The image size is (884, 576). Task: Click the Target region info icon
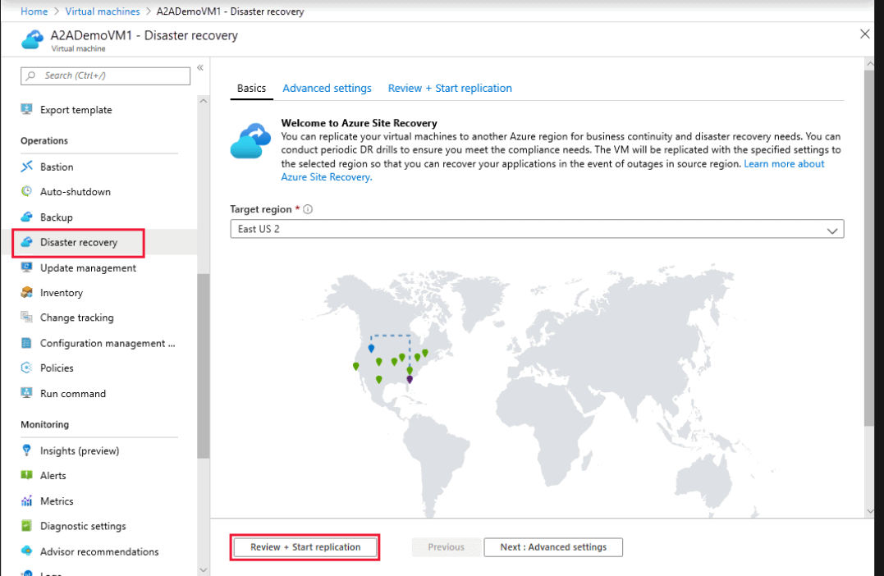(x=308, y=209)
